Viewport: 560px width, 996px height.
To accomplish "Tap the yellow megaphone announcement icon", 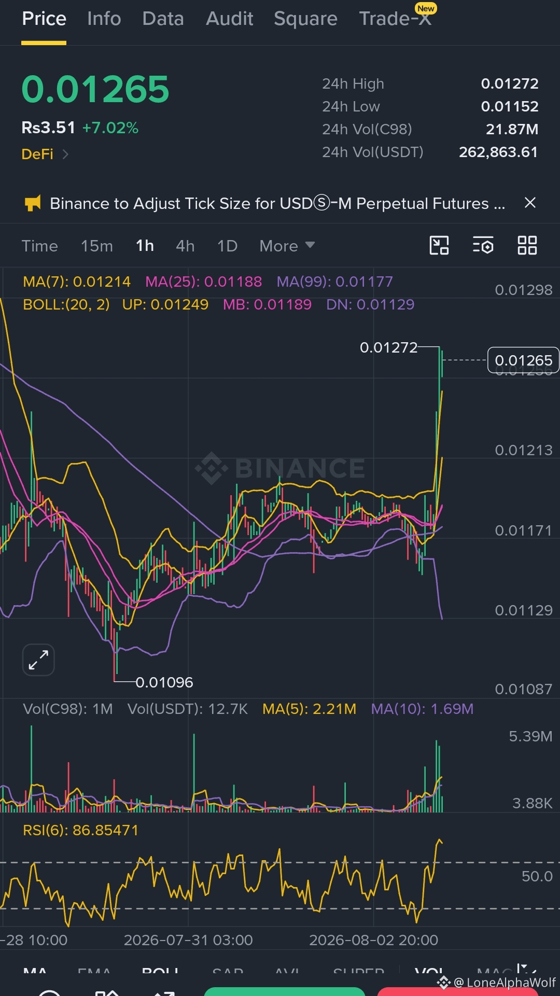I will pos(33,203).
